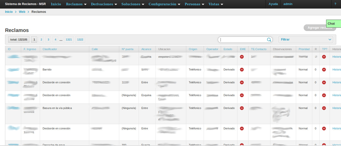Viewport: 341px width, 146px height.
Task: Click red EME icon in Basura row
Action: pyautogui.click(x=242, y=108)
